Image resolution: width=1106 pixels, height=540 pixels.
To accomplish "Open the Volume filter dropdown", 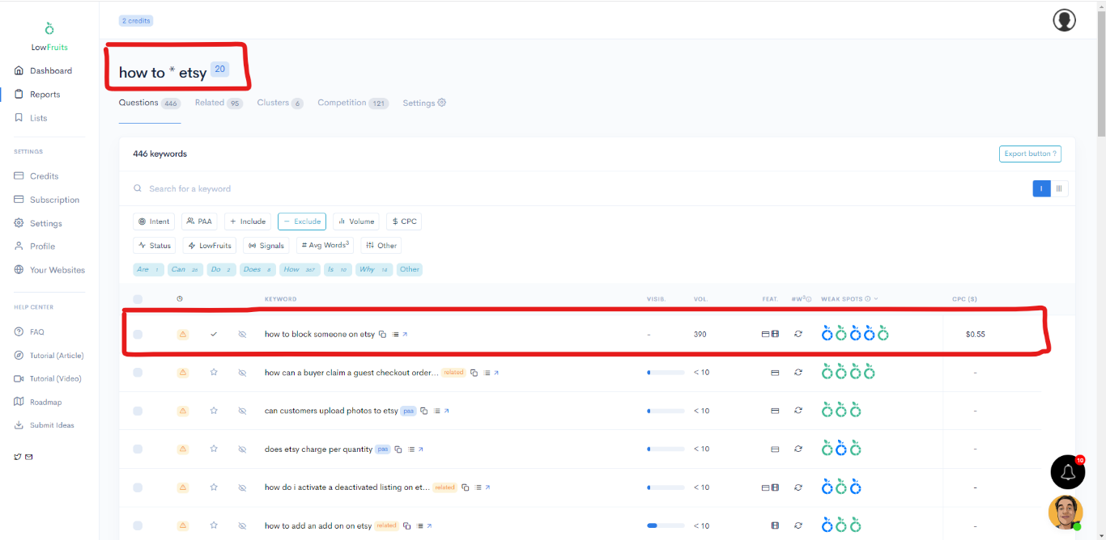I will (356, 221).
